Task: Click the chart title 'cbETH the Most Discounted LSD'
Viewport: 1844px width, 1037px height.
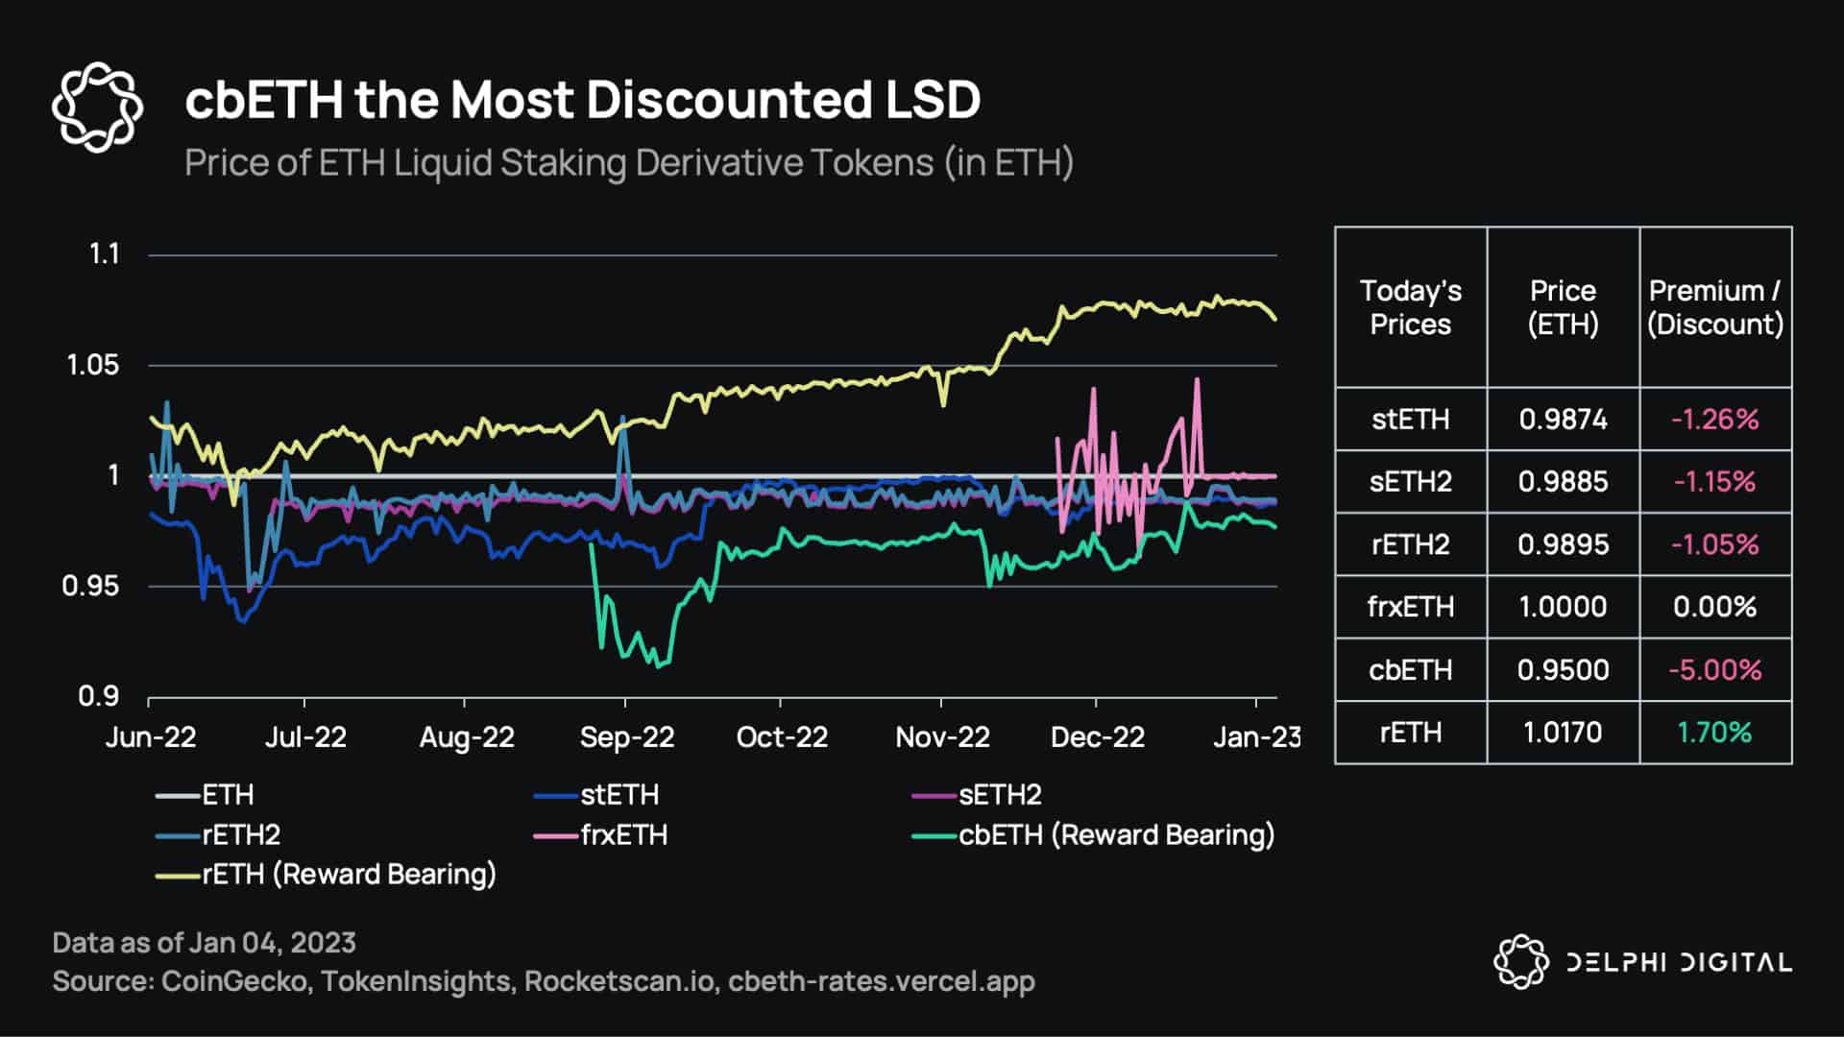Action: (583, 99)
